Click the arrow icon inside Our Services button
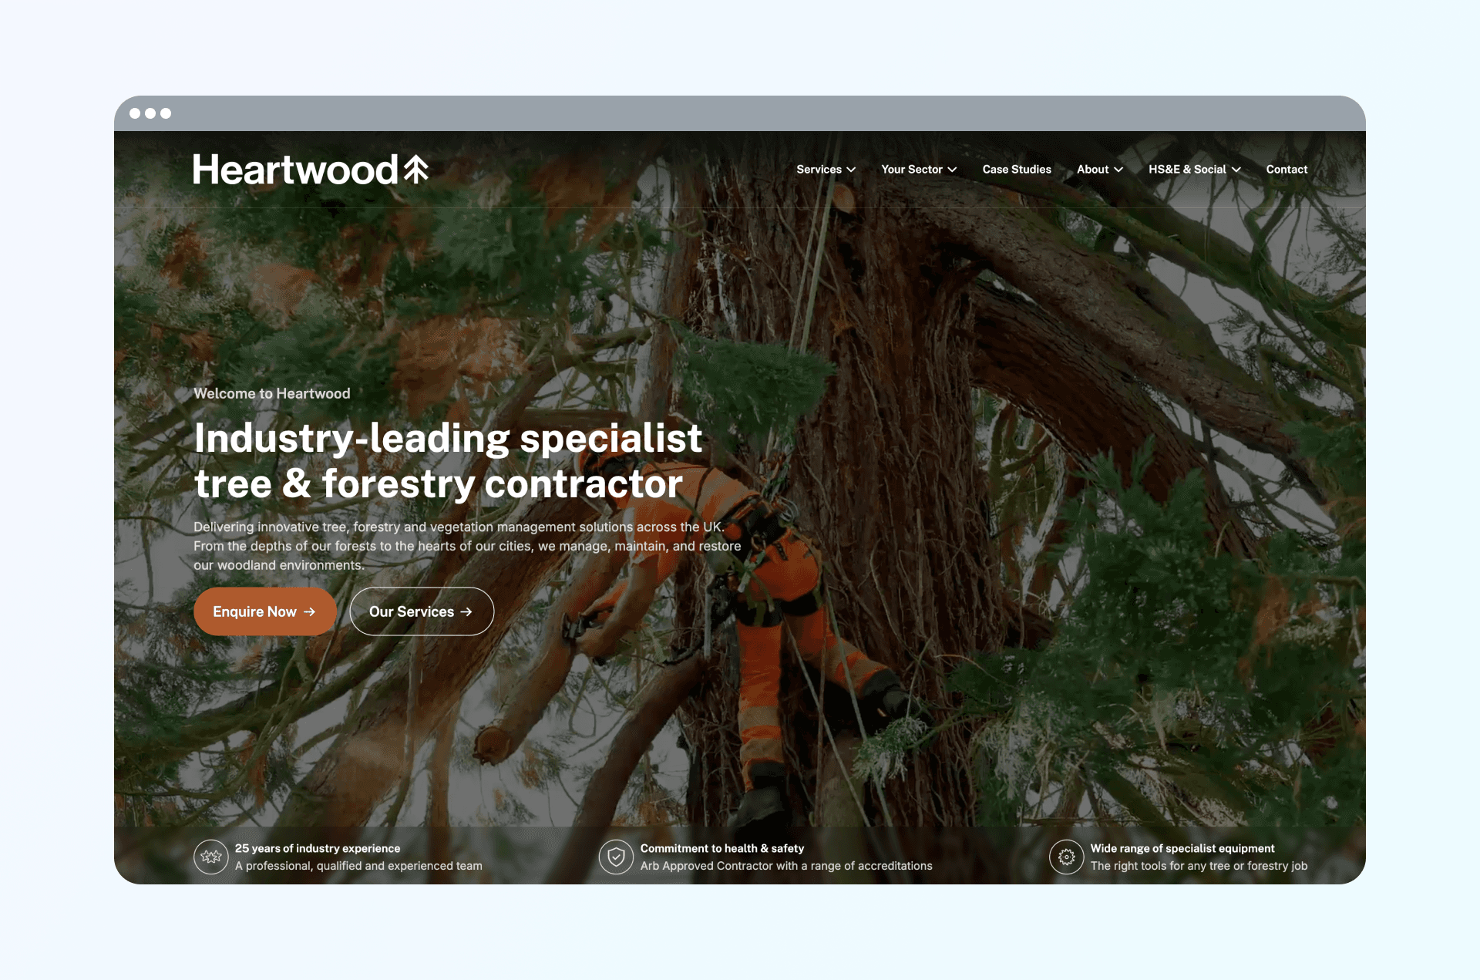1480x980 pixels. (x=466, y=611)
